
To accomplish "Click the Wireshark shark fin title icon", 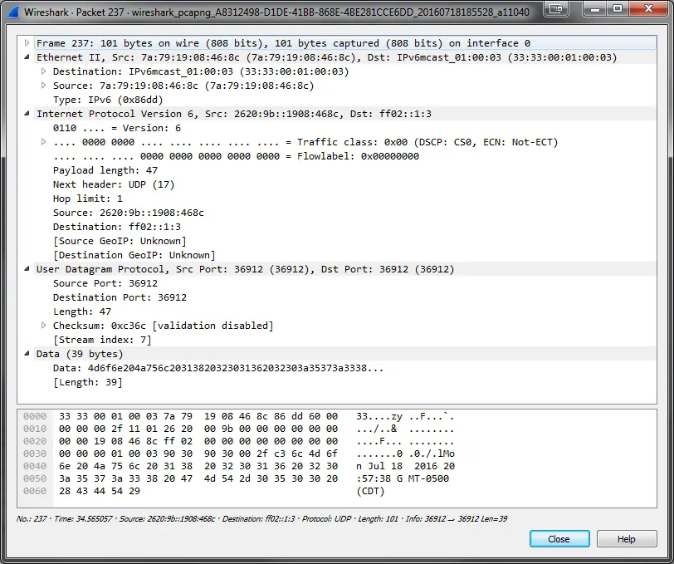I will tap(13, 12).
